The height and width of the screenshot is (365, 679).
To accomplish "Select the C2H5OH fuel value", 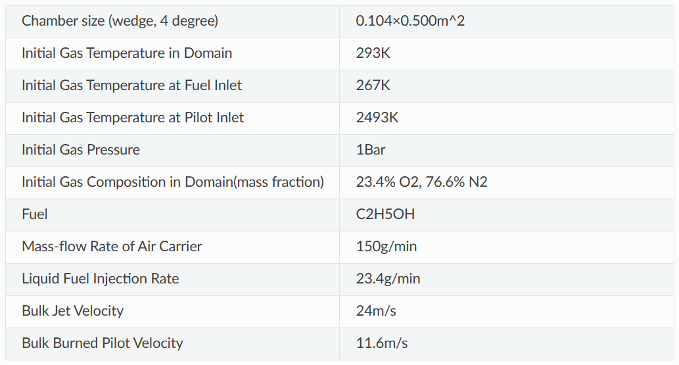I will point(385,214).
